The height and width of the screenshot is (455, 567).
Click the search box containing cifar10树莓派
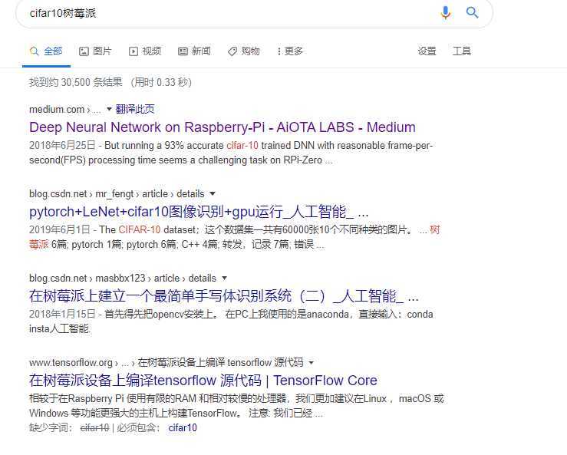click(x=254, y=13)
